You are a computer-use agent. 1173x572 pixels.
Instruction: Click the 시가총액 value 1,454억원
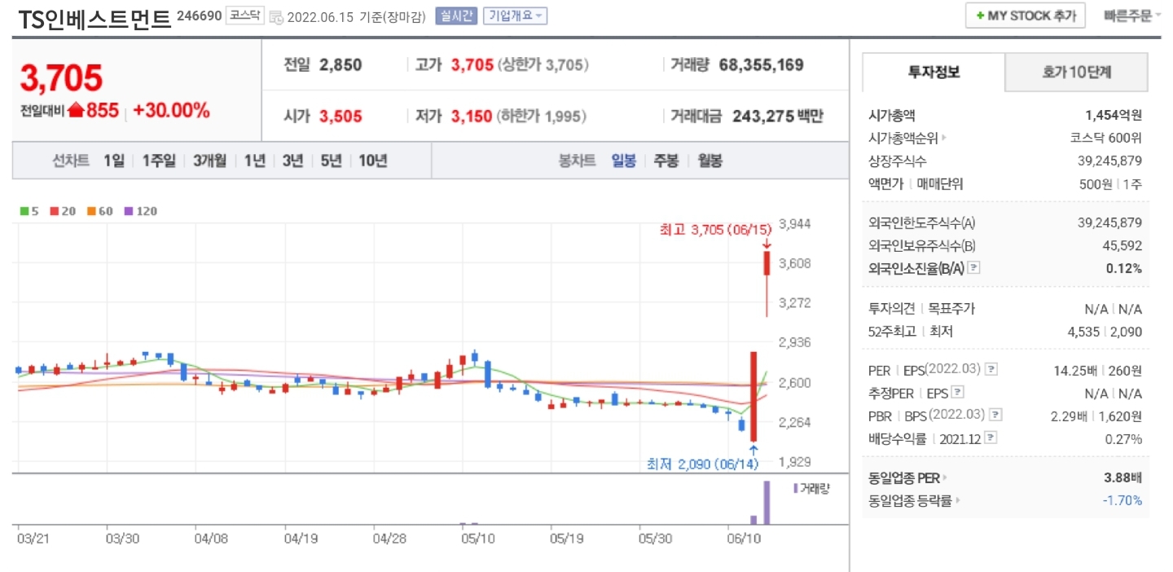coord(1114,115)
